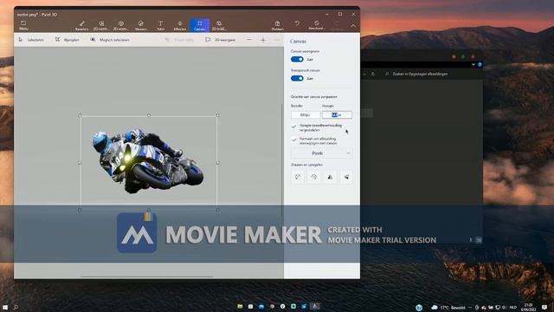The height and width of the screenshot is (312, 554).
Task: Open the 2D-vormen (2D shapes) tool
Action: click(101, 25)
